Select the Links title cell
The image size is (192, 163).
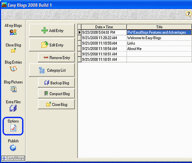pos(159,43)
